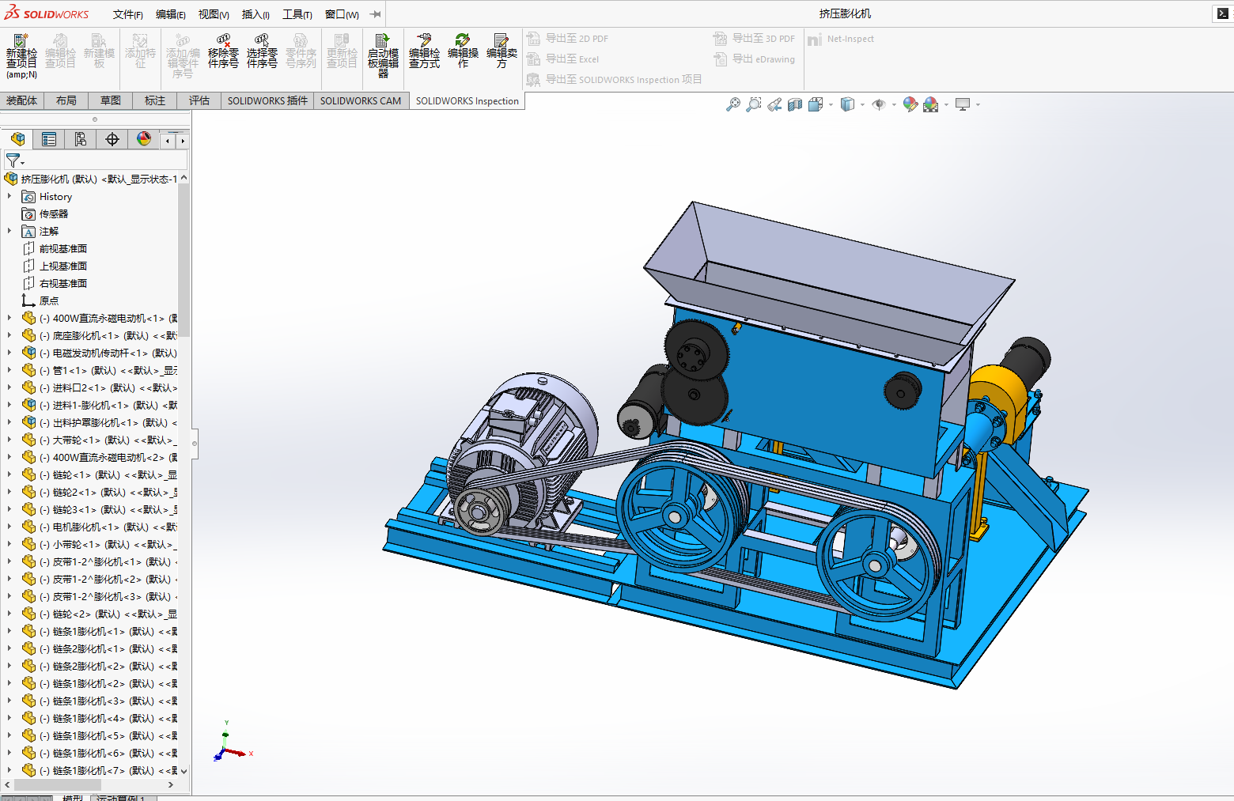The width and height of the screenshot is (1234, 801).
Task: Open FeatureManager design tree tab
Action: coord(17,139)
